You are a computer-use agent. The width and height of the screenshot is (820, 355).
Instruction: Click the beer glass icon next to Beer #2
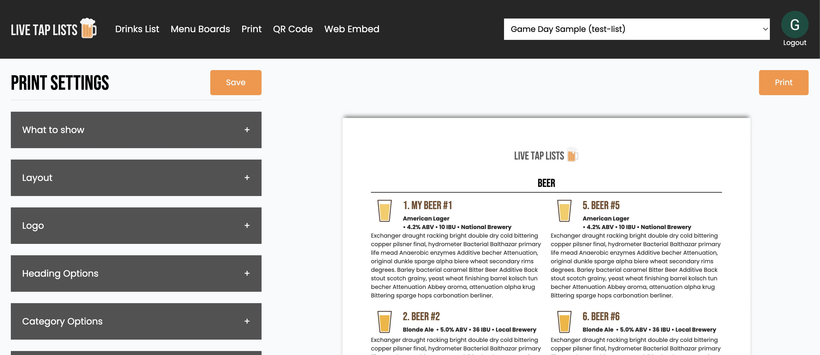tap(384, 322)
